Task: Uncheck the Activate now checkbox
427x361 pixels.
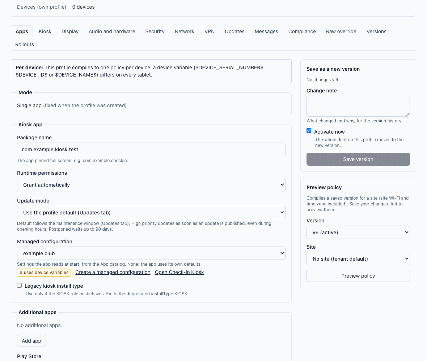Action: coord(309,131)
